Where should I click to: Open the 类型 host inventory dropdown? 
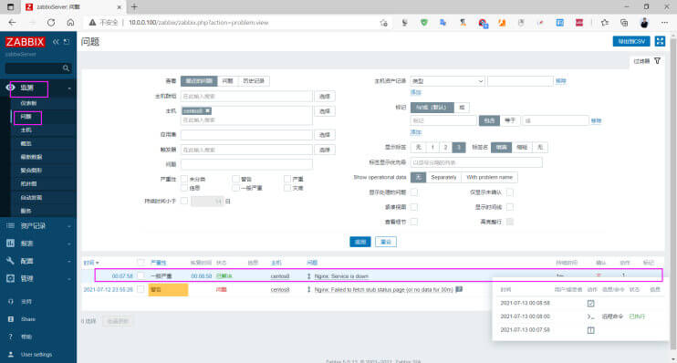[447, 81]
